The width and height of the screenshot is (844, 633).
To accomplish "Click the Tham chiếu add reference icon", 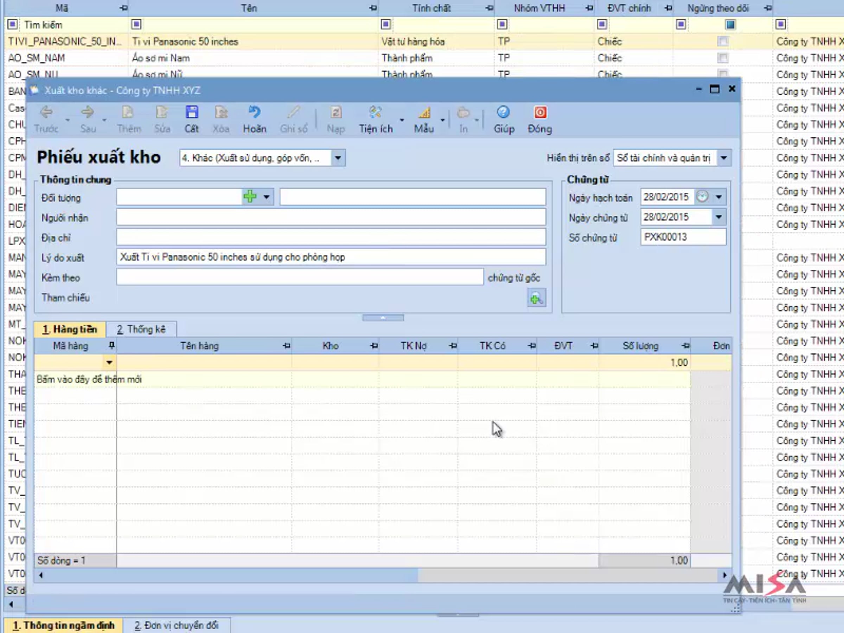I will coord(536,298).
